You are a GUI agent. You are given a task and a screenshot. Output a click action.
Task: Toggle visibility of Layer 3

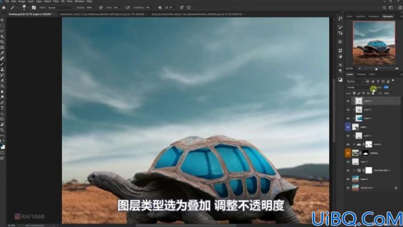coord(348,136)
